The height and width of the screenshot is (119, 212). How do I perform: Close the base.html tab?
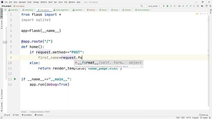pos(84,10)
